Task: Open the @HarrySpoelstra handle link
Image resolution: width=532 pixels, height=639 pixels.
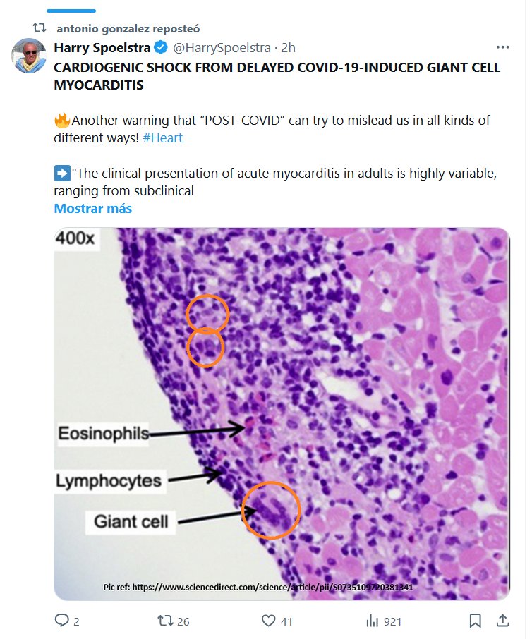Action: (x=222, y=48)
